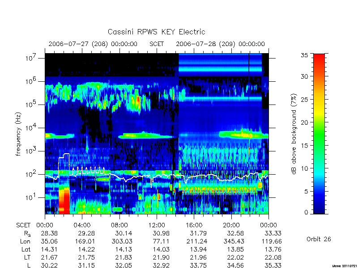Click the L value "30.22"

pos(49,265)
